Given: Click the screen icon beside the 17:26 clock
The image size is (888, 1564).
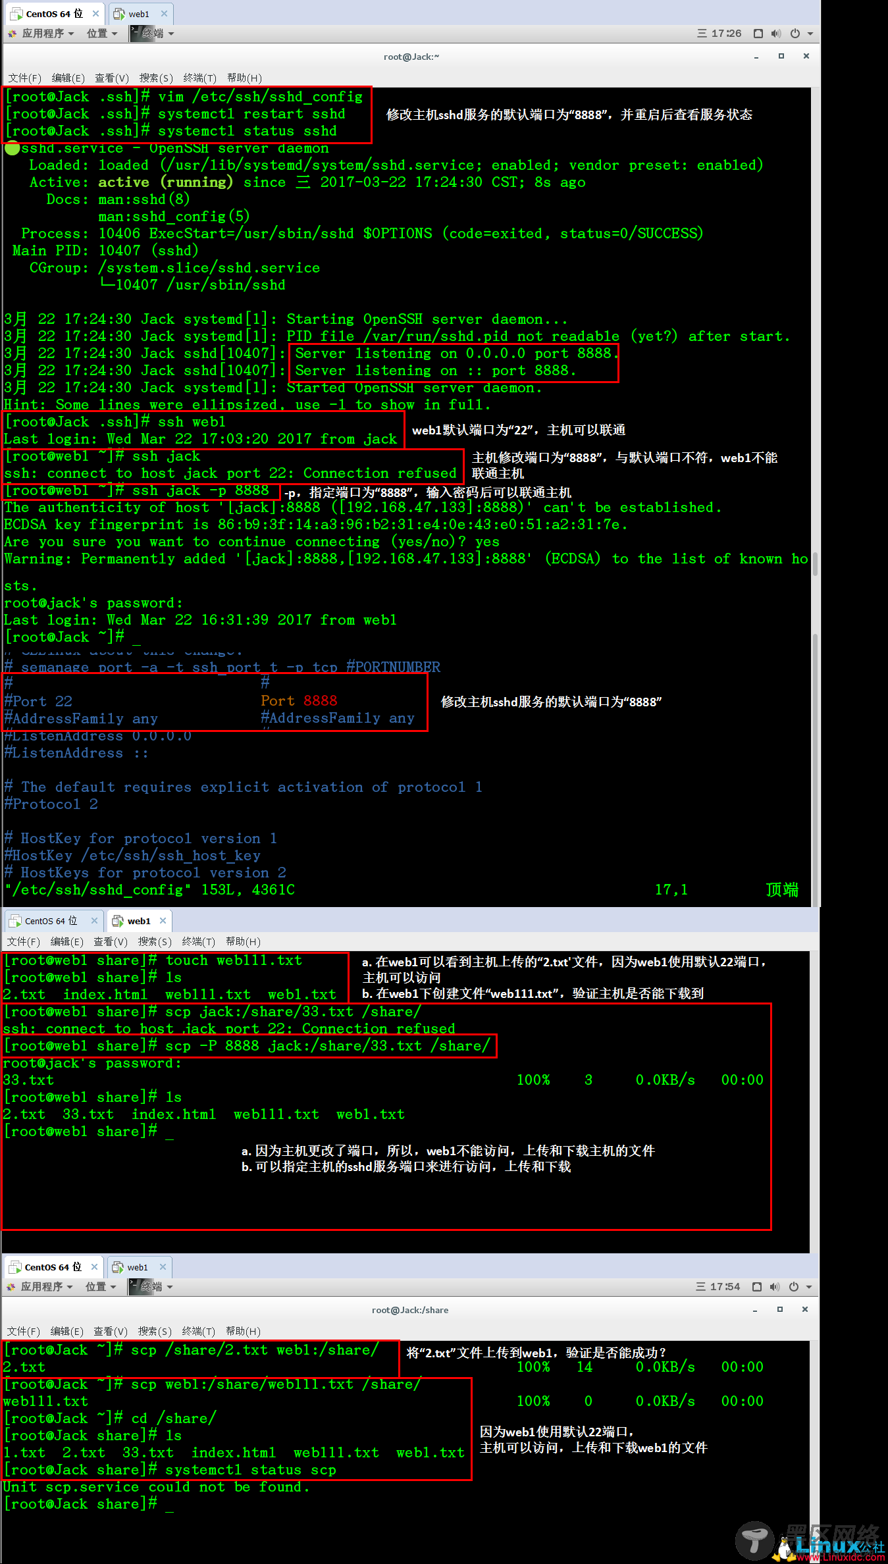Looking at the screenshot, I should pos(758,34).
